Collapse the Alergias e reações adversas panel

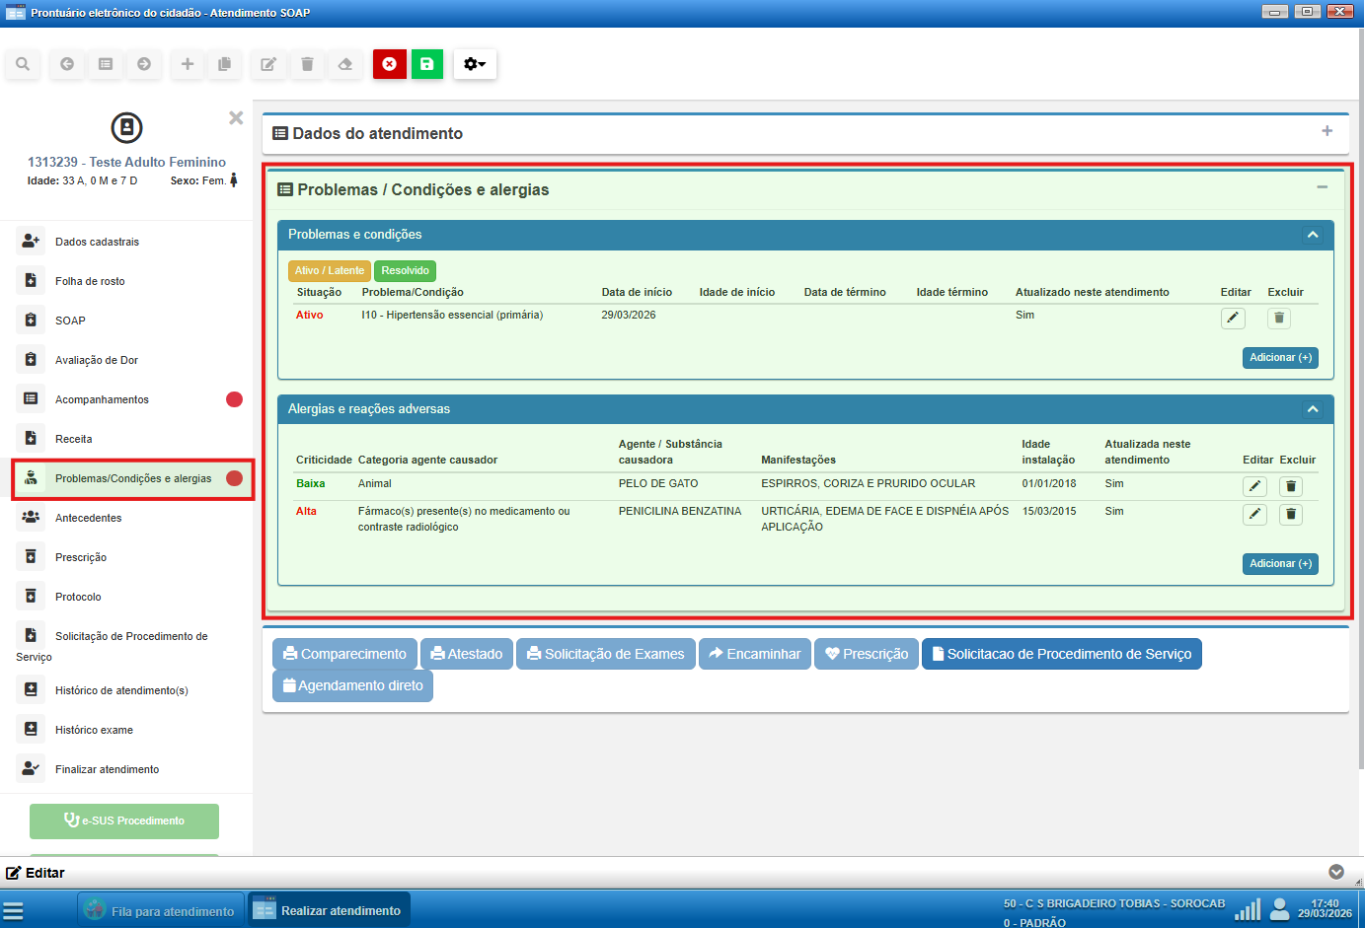click(x=1313, y=409)
